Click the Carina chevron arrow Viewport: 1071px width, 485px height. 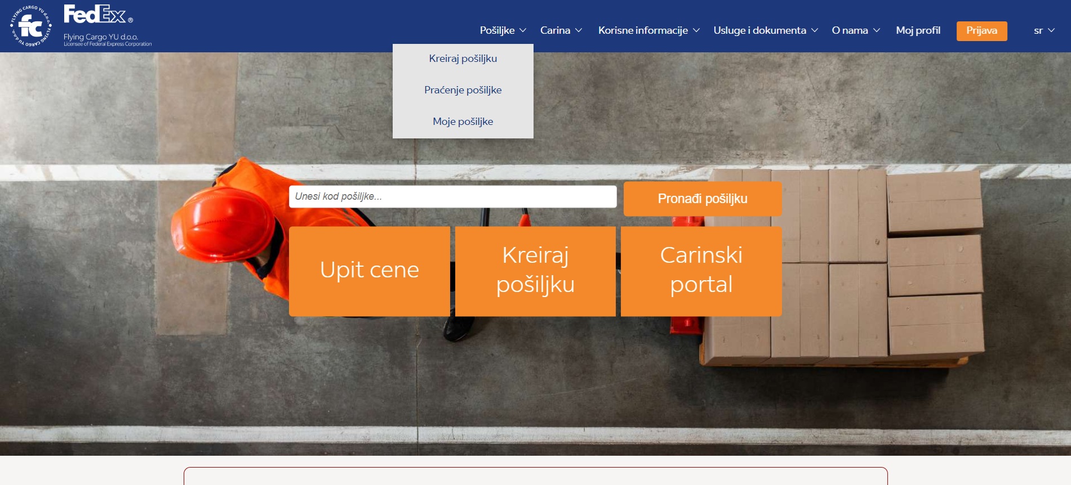tap(579, 30)
